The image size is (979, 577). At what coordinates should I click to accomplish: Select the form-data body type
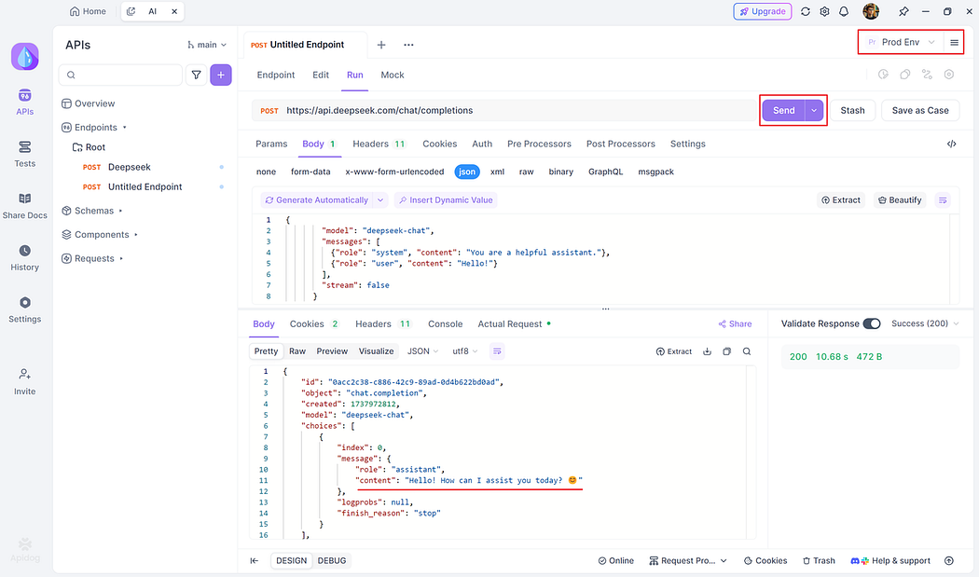tap(310, 172)
